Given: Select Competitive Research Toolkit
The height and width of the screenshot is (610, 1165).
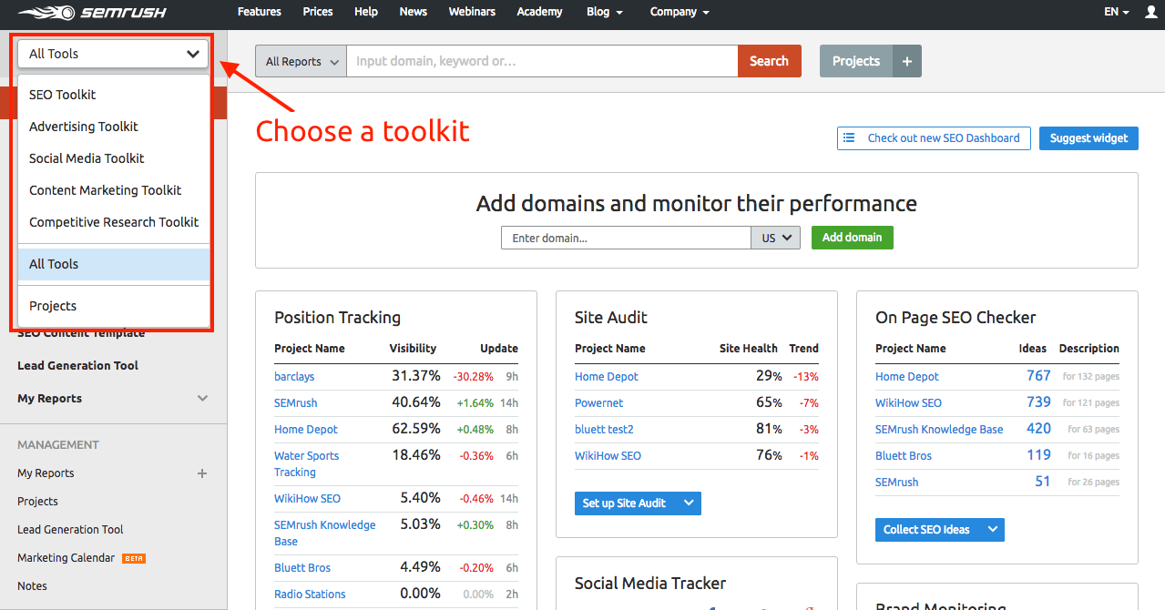Looking at the screenshot, I should 114,222.
